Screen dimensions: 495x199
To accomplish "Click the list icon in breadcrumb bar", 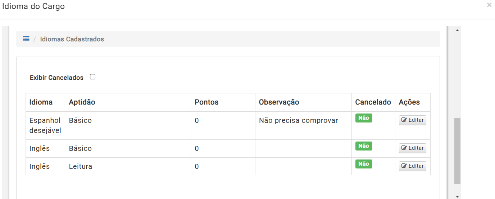I will click(26, 39).
